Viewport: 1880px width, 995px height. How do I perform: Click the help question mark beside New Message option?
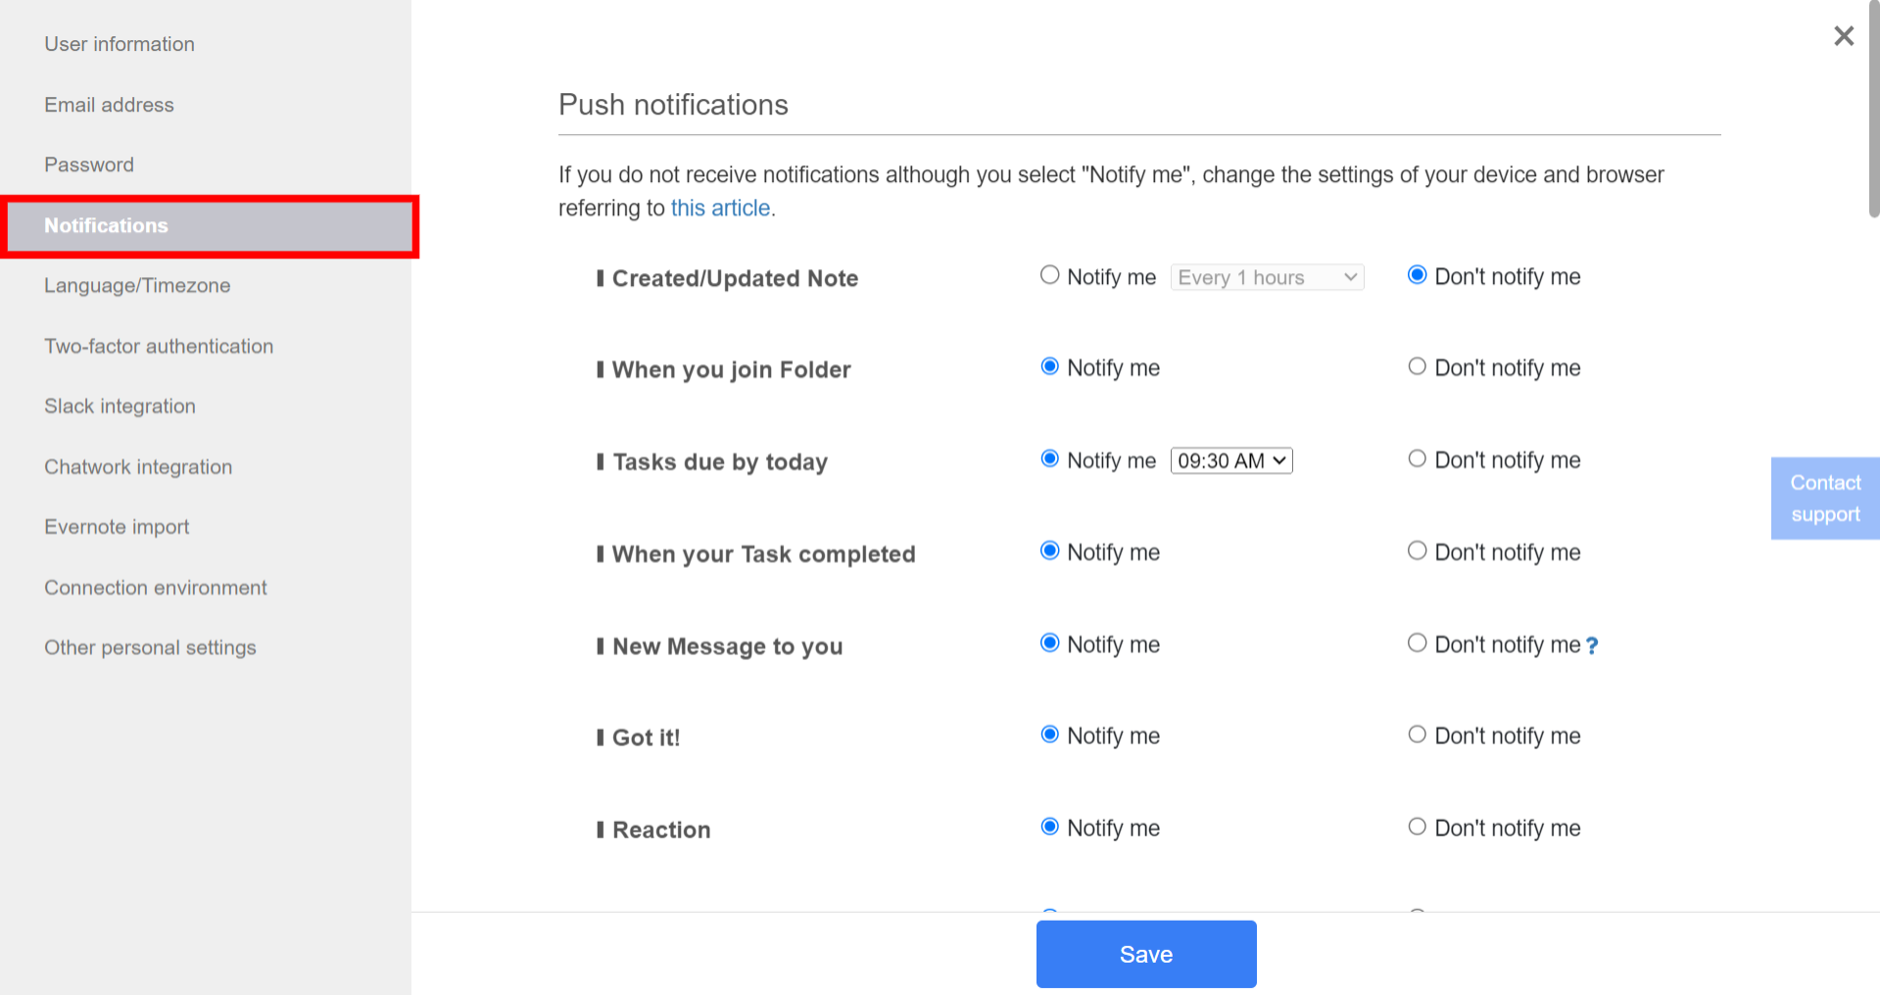(x=1592, y=645)
